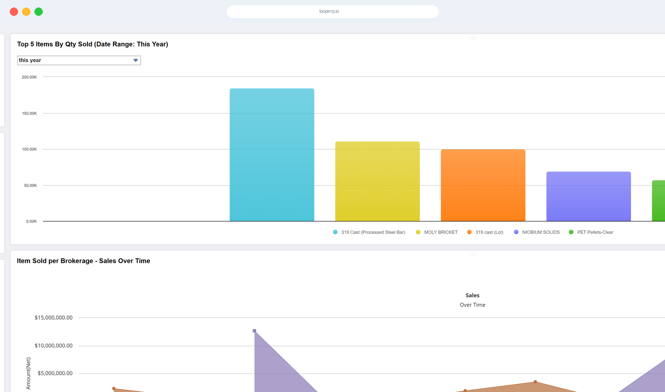
Task: Click the green PET Pellets-Clear bar
Action: [658, 201]
